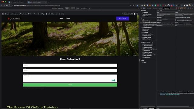
Task: Open the Storage overview under Application section
Action: (x=146, y=16)
